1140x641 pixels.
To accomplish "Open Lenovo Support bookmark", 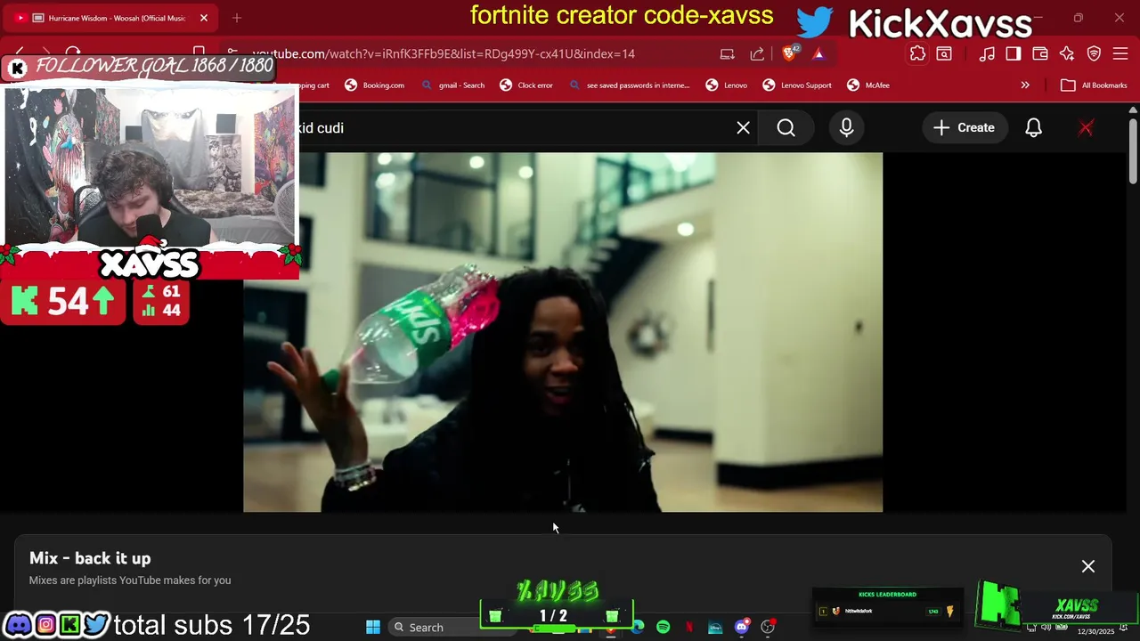I will (x=796, y=85).
